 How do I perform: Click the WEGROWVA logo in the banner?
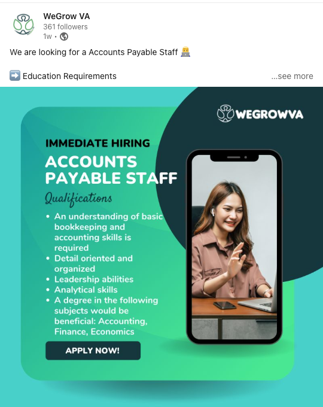260,114
